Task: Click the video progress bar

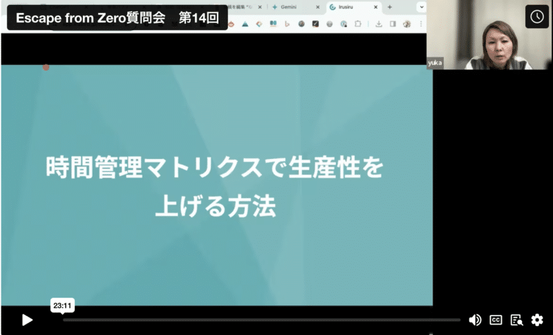Action: point(261,320)
